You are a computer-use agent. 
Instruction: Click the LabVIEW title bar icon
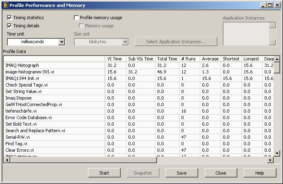[x=4, y=5]
